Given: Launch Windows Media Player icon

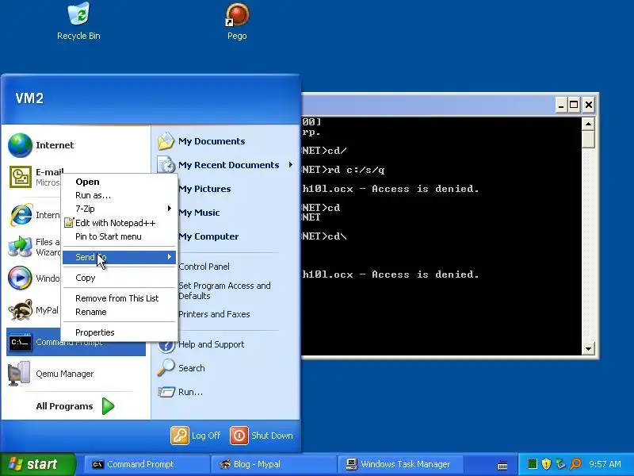Looking at the screenshot, I should tap(20, 278).
